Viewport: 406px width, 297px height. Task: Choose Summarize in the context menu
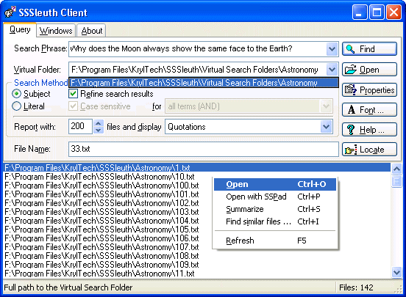tap(275, 209)
